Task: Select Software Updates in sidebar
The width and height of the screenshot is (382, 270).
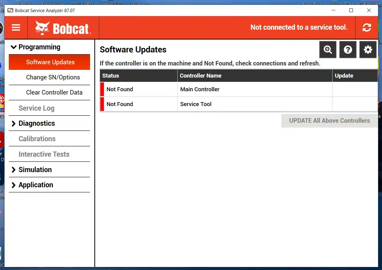Action: tap(50, 62)
